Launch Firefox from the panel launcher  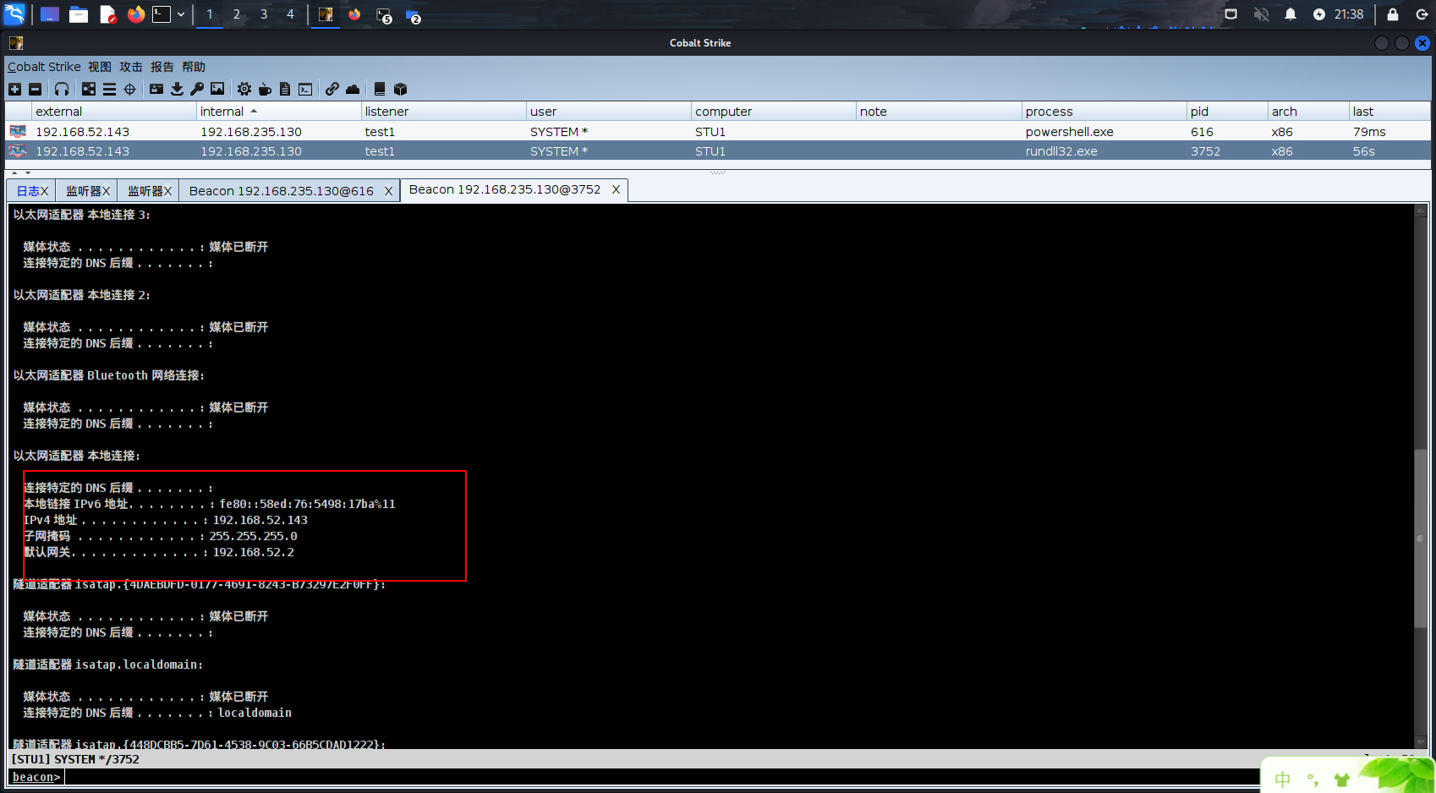(x=135, y=14)
